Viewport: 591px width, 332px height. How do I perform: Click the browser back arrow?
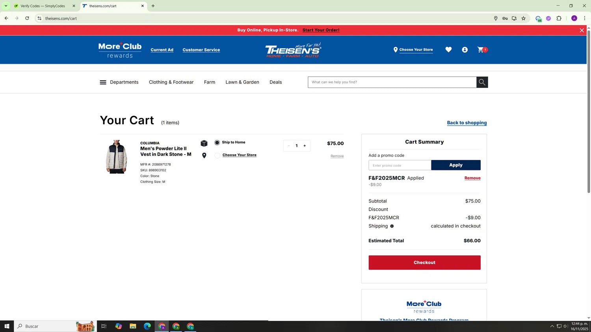pos(6,18)
